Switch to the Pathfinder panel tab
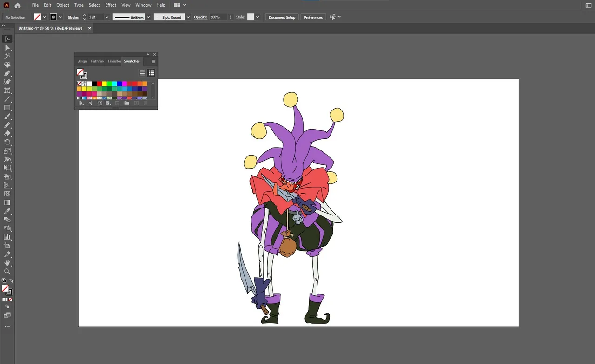This screenshot has width=595, height=364. pyautogui.click(x=98, y=61)
